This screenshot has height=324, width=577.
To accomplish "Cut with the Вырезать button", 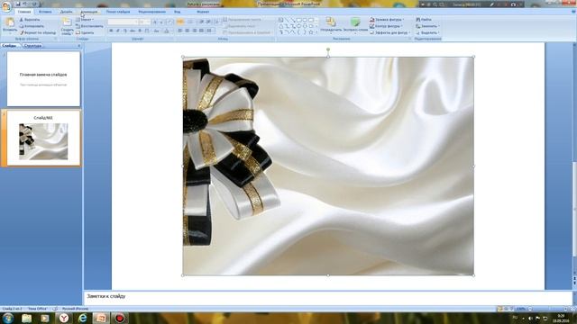I will point(30,20).
